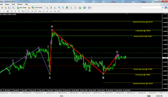Click the search magnifier icon

[163, 8]
